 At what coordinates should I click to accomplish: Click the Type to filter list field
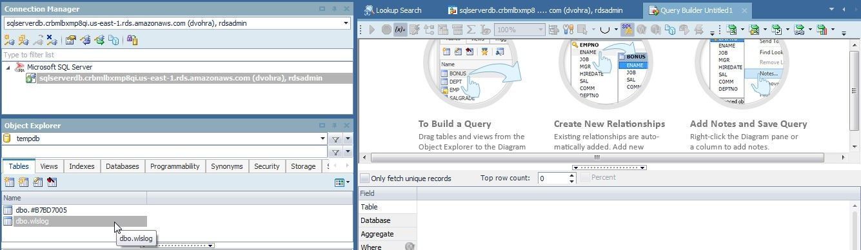[x=177, y=55]
